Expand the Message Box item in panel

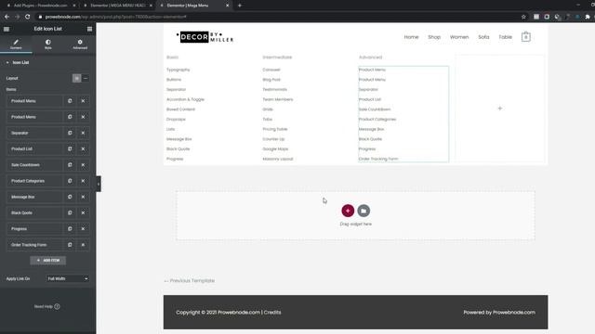(x=35, y=197)
